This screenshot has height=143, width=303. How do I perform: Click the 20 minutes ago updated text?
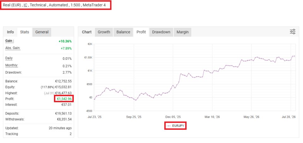(x=60, y=128)
